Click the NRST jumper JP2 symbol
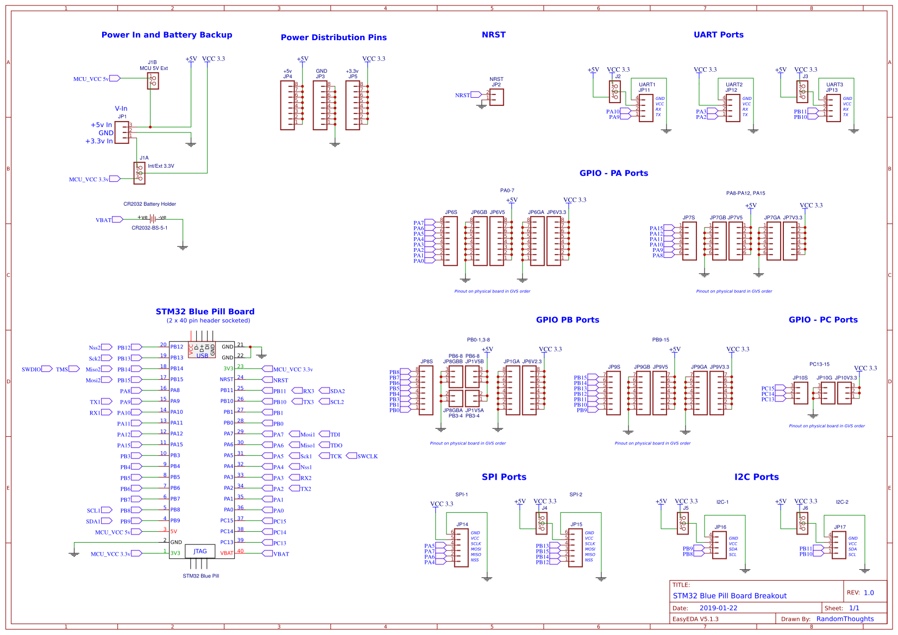The width and height of the screenshot is (898, 635). (x=496, y=98)
